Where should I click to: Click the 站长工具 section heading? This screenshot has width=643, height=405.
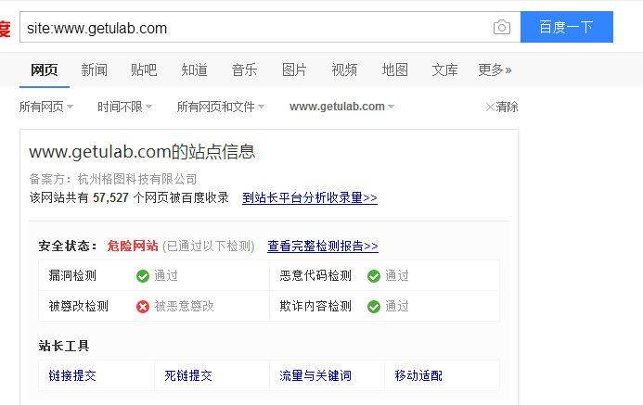64,346
